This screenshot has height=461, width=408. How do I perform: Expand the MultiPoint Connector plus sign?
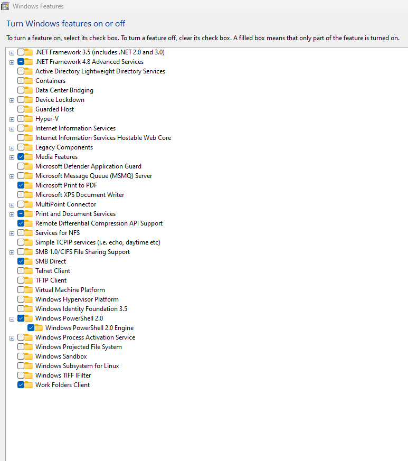pos(12,205)
